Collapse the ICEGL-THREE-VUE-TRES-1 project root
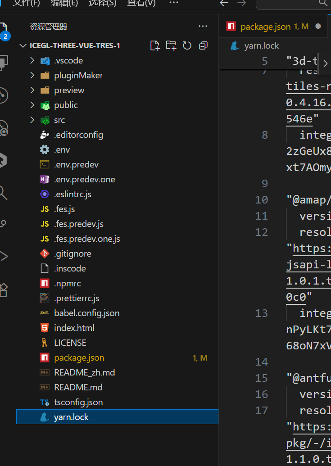The height and width of the screenshot is (466, 331). [23, 46]
